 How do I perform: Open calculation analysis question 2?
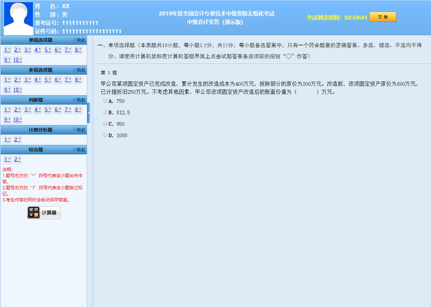tap(17, 139)
